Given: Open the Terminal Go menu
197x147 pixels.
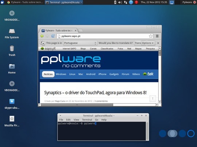Looking at the screenshot, I should coord(96,120).
